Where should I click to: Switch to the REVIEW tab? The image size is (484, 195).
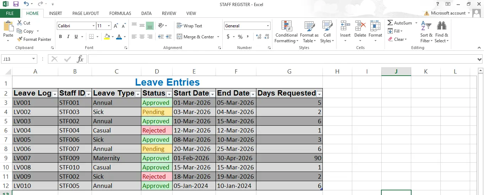[169, 13]
